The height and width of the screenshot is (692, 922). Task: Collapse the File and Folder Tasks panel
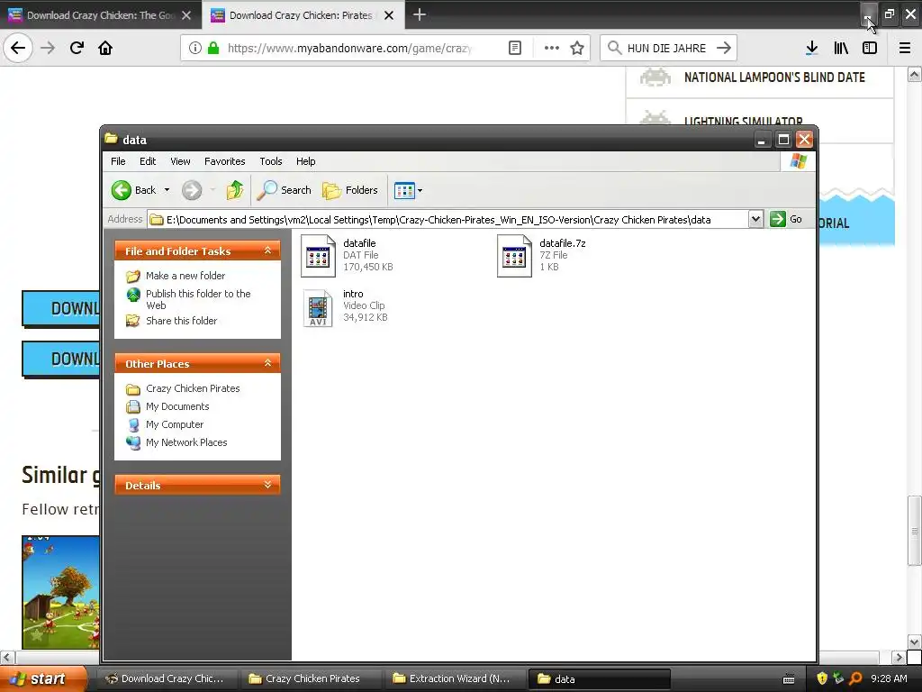click(x=267, y=250)
